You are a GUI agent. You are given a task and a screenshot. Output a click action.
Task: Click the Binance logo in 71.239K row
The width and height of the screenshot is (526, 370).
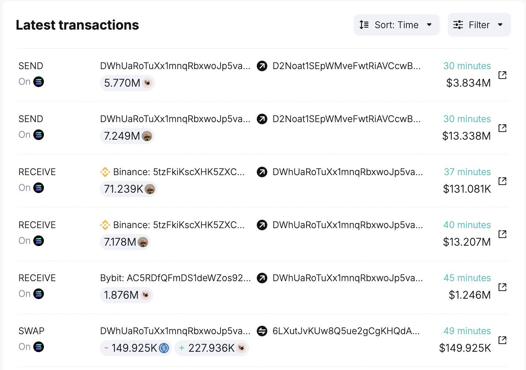click(x=105, y=172)
